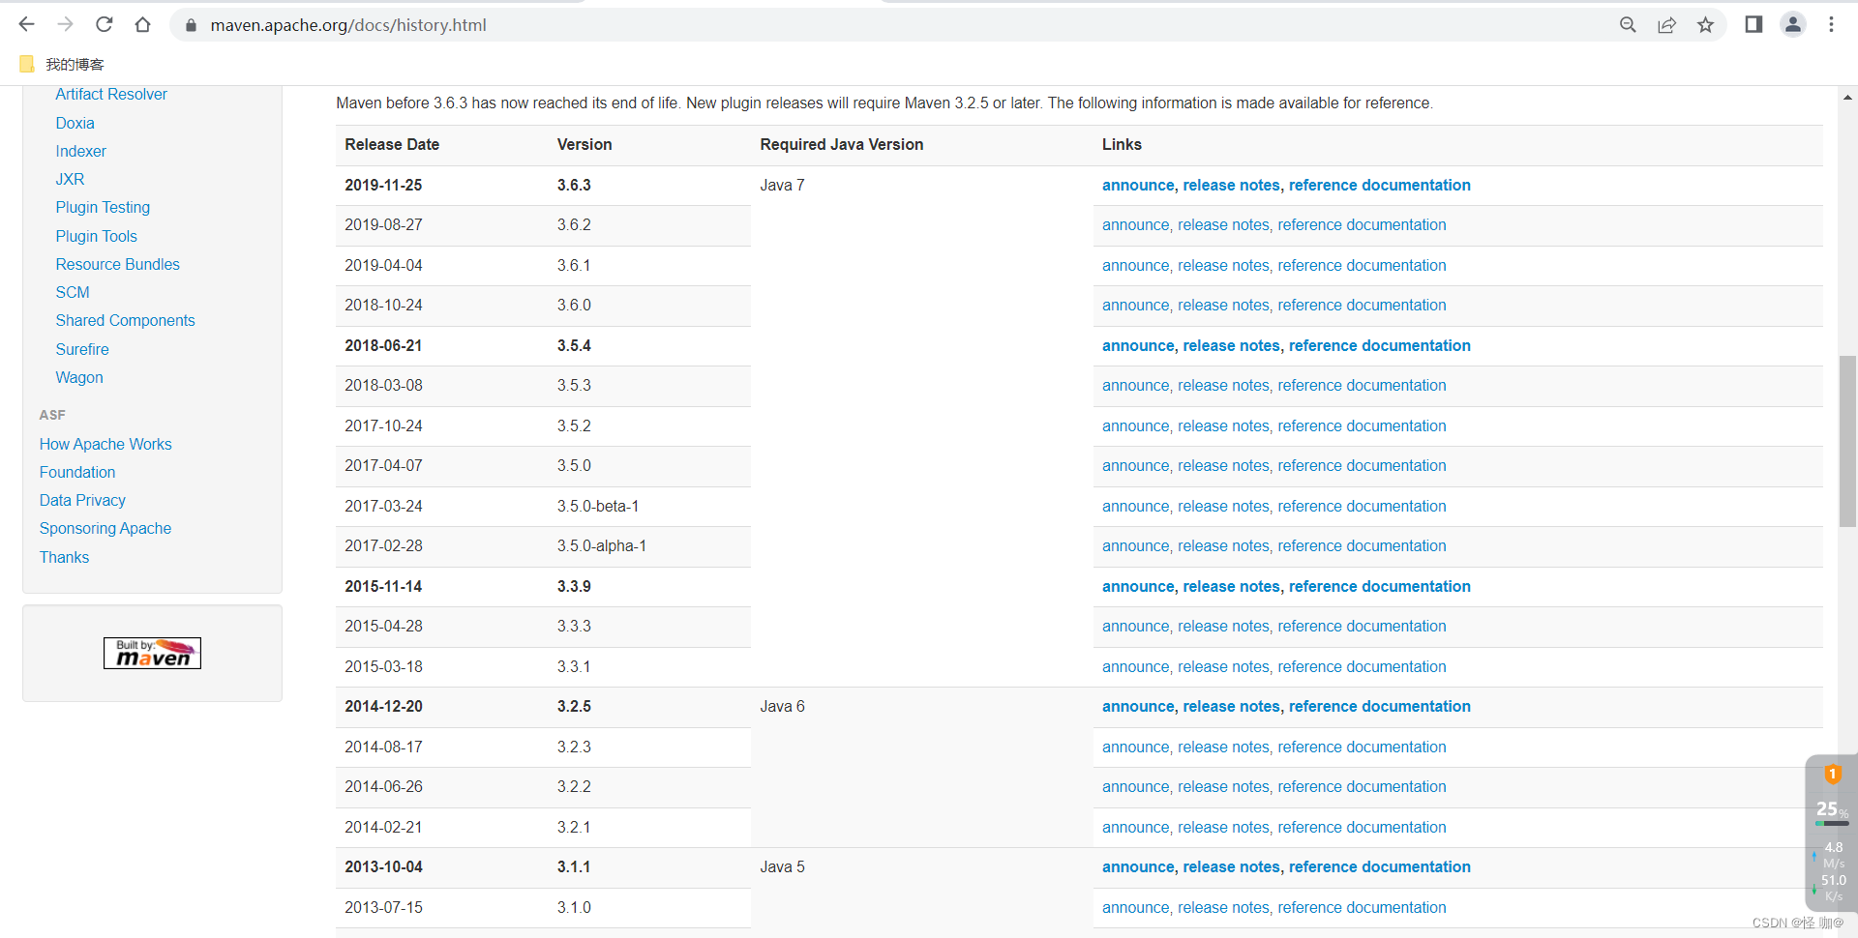Reload the page with the refresh icon
This screenshot has width=1858, height=938.
[105, 24]
